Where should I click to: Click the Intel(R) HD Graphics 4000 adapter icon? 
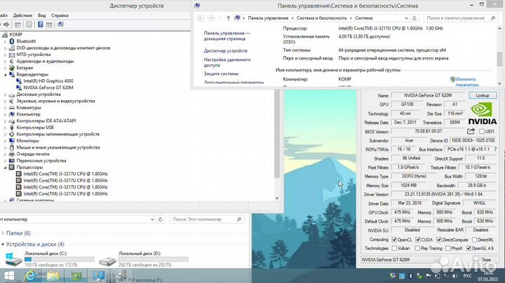click(19, 81)
